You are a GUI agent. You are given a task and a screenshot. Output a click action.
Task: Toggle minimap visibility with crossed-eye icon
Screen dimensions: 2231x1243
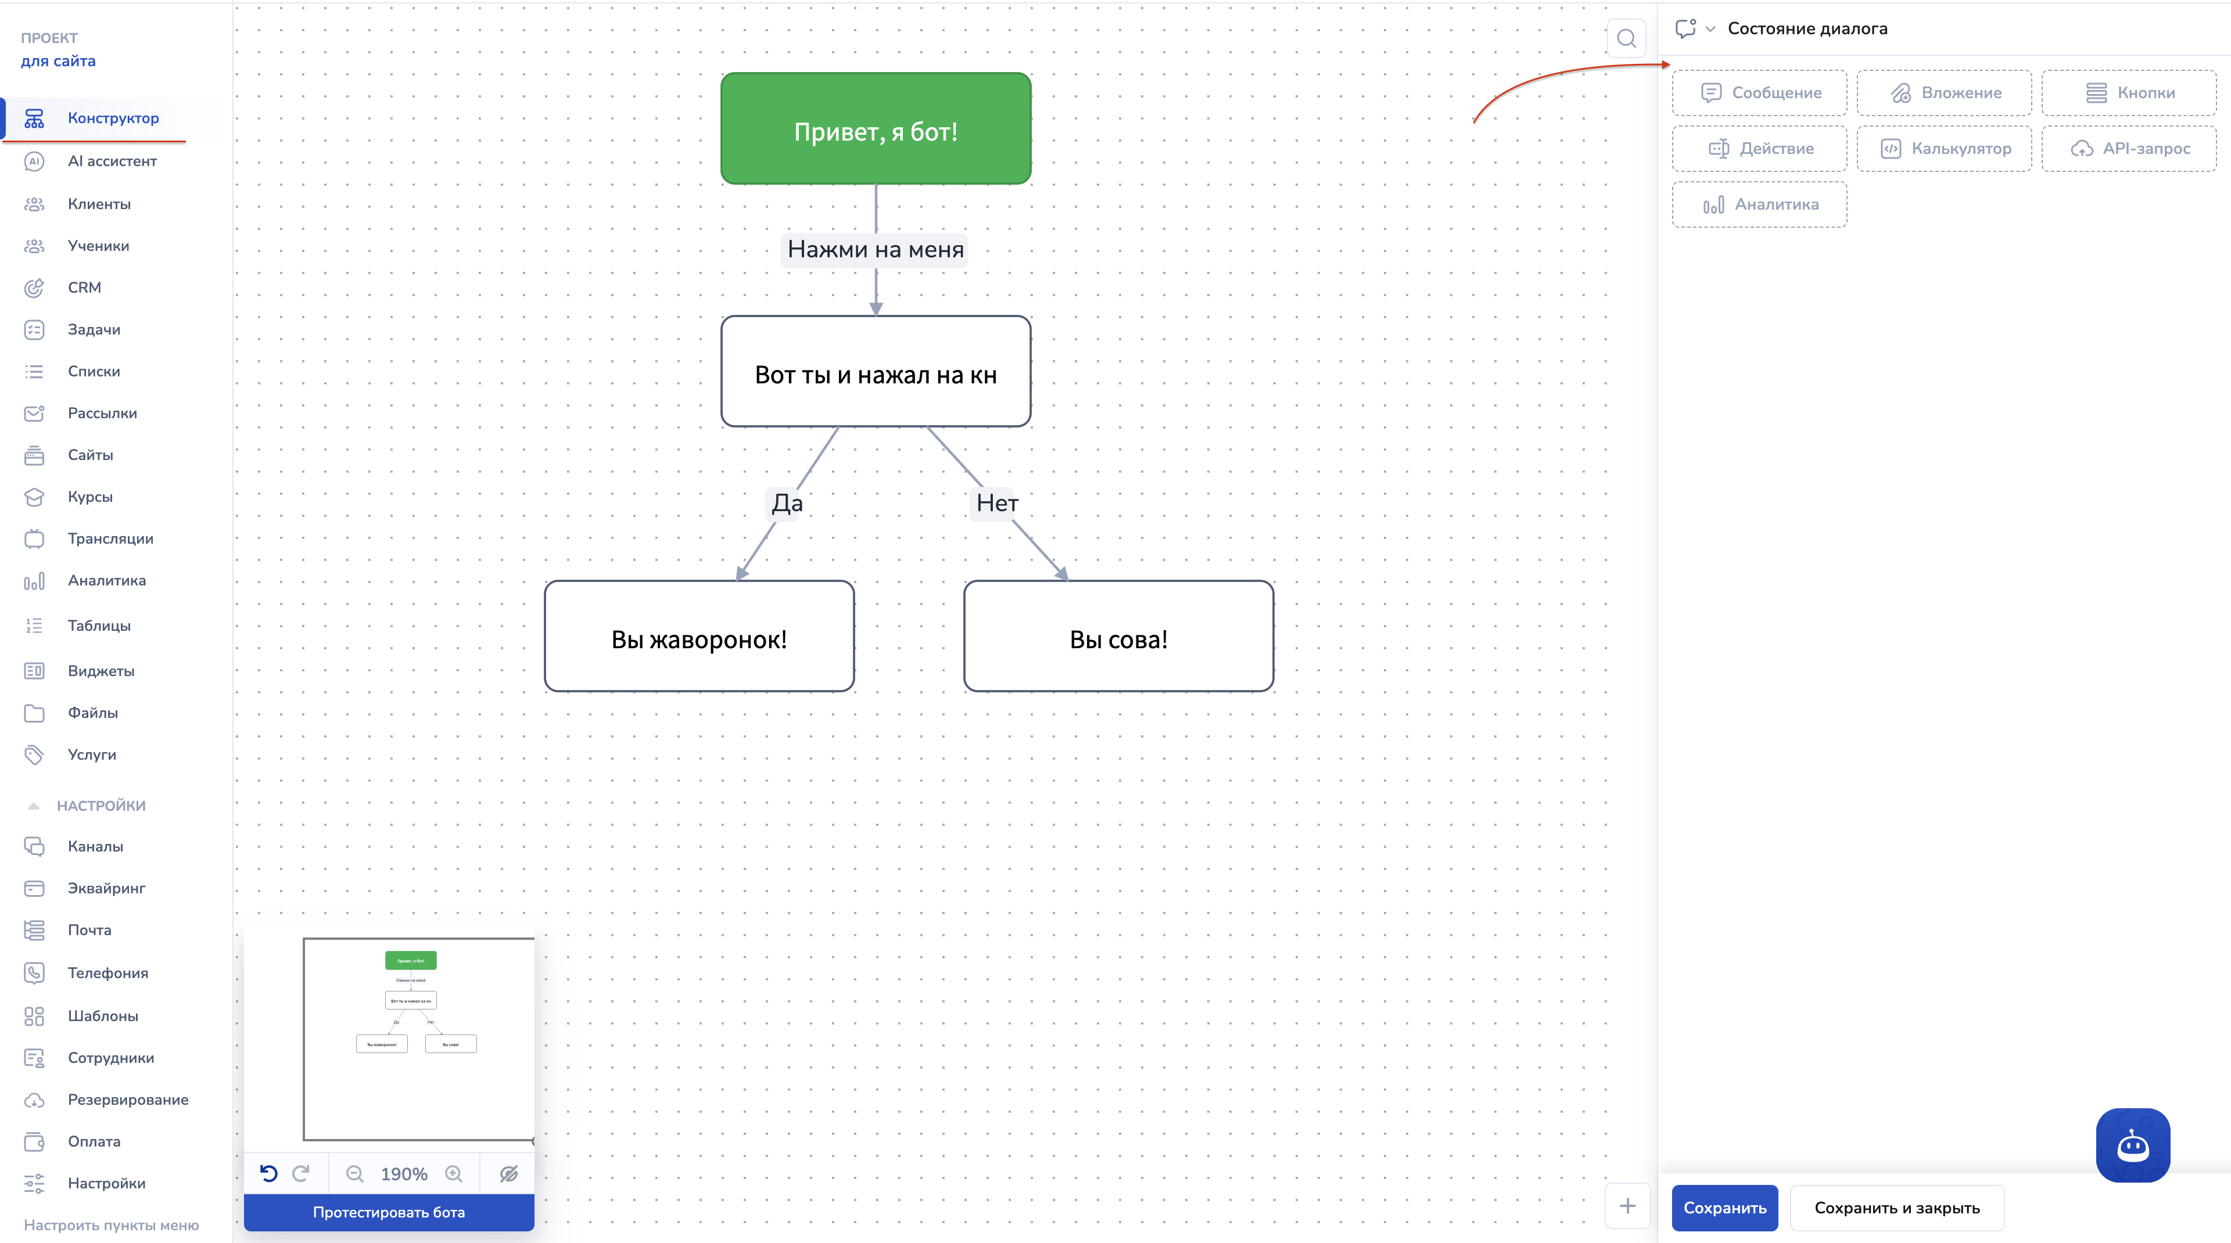pyautogui.click(x=508, y=1173)
